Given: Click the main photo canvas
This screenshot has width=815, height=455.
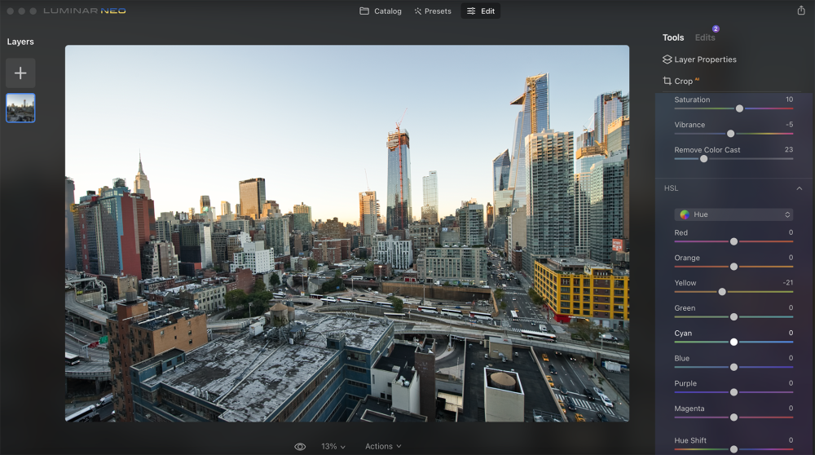Looking at the screenshot, I should click(346, 233).
